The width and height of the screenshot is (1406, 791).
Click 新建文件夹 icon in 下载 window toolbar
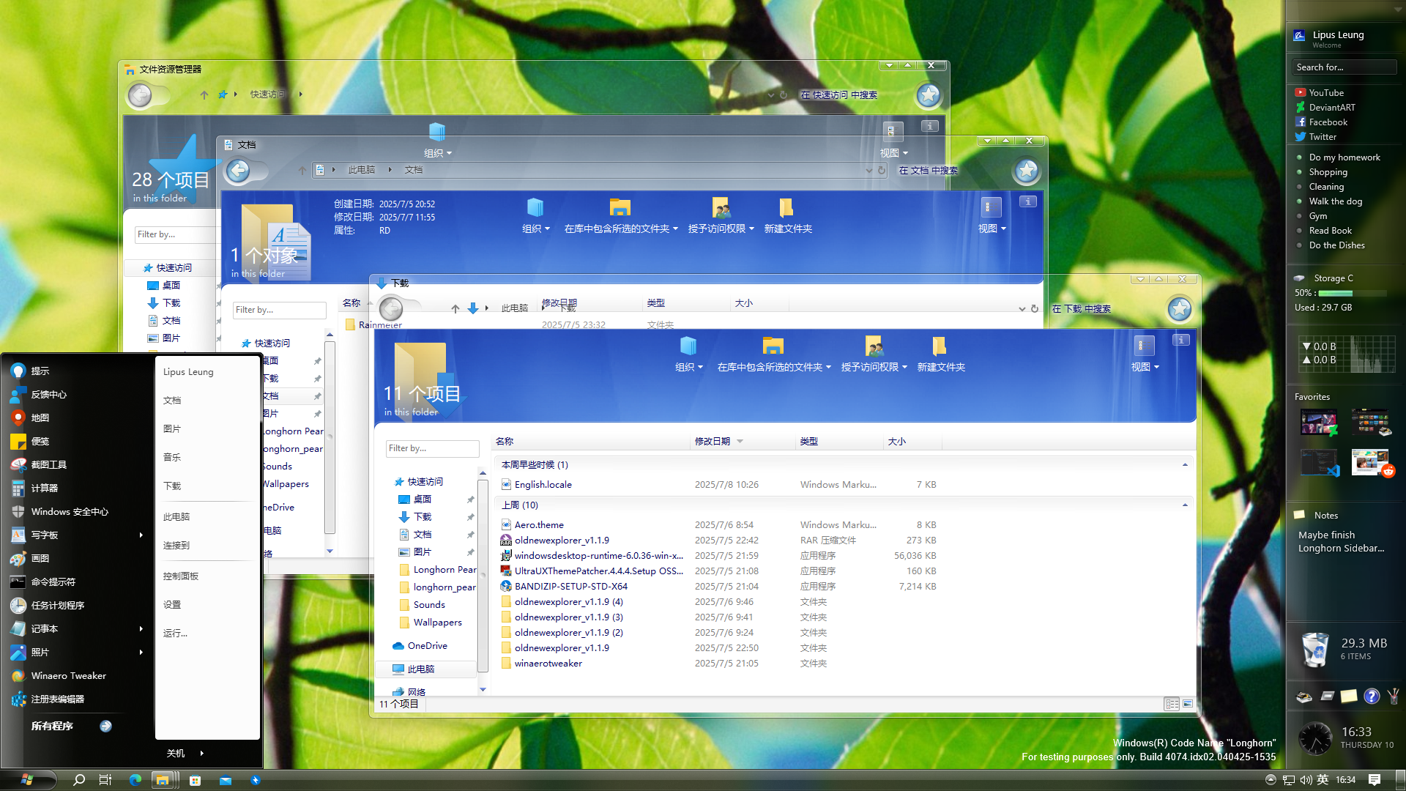(x=940, y=346)
